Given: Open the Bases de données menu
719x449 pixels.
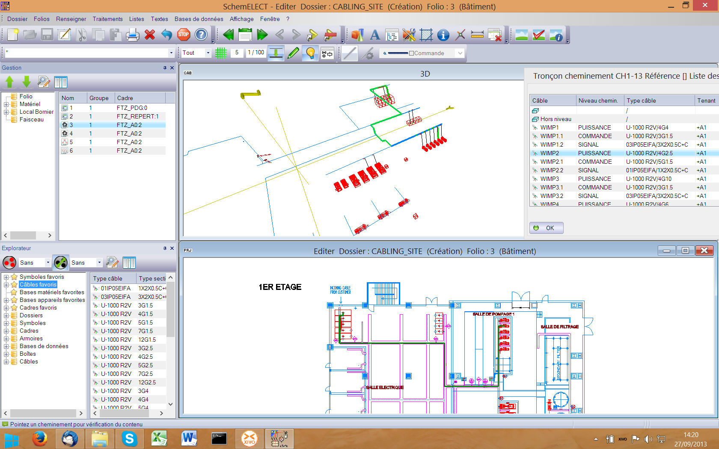Looking at the screenshot, I should coord(199,19).
